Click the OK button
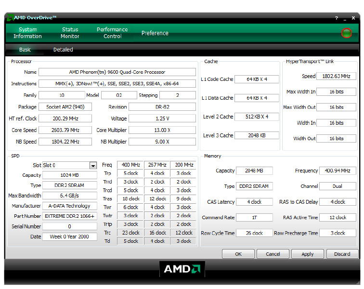Image resolution: width=364 pixels, height=289 pixels. pos(238,254)
